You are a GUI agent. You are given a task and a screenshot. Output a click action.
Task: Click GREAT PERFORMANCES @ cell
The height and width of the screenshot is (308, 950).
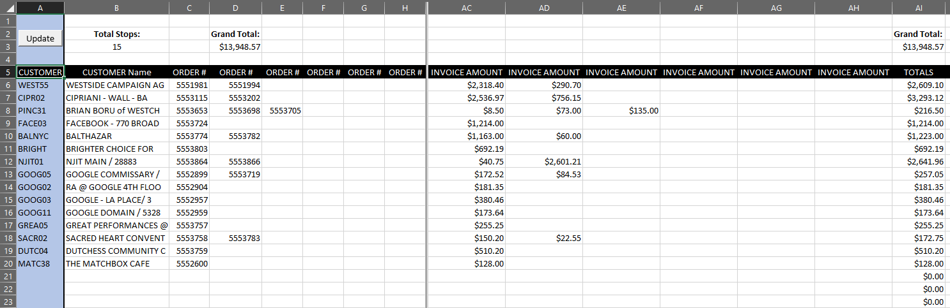pos(116,225)
